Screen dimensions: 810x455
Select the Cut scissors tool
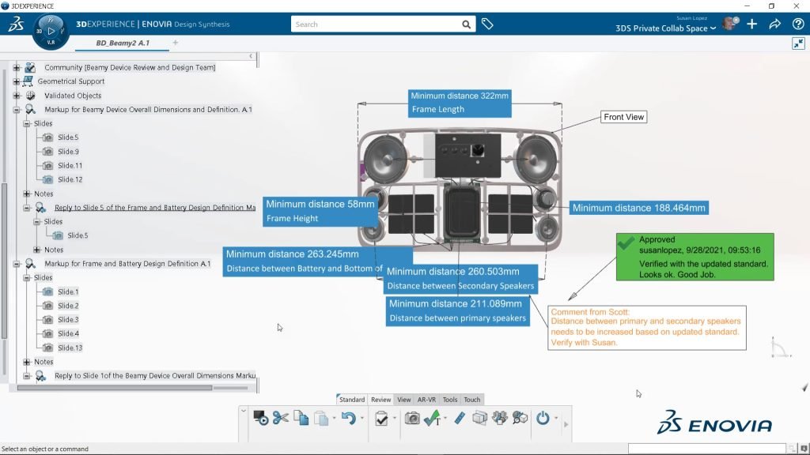click(x=281, y=418)
